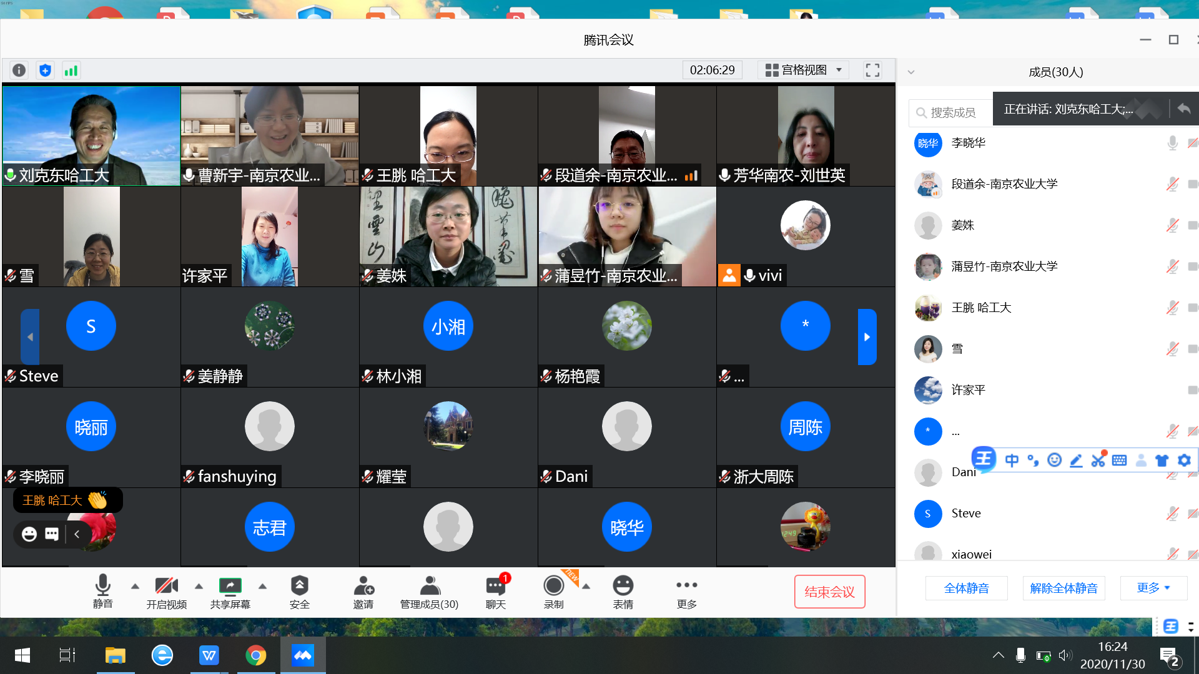Open the blue security shield icon
This screenshot has width=1199, height=674.
pyautogui.click(x=45, y=70)
